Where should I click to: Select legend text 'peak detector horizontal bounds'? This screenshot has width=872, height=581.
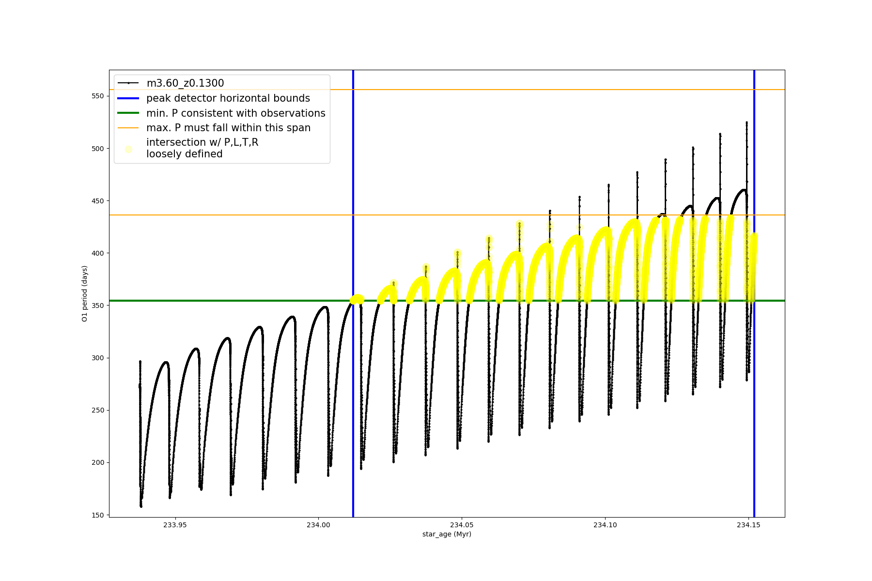point(228,98)
